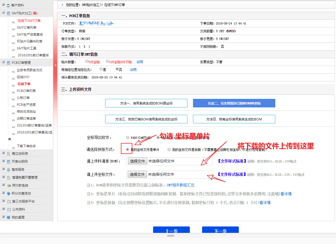Image resolution: width=336 pixels, height=244 pixels.
Task: Click the 开激光钢网 sidebar icon
Action: tap(9, 162)
